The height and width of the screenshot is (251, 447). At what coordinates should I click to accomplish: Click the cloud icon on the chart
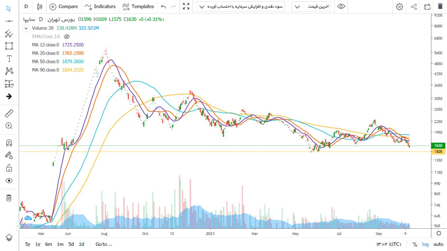[28, 218]
